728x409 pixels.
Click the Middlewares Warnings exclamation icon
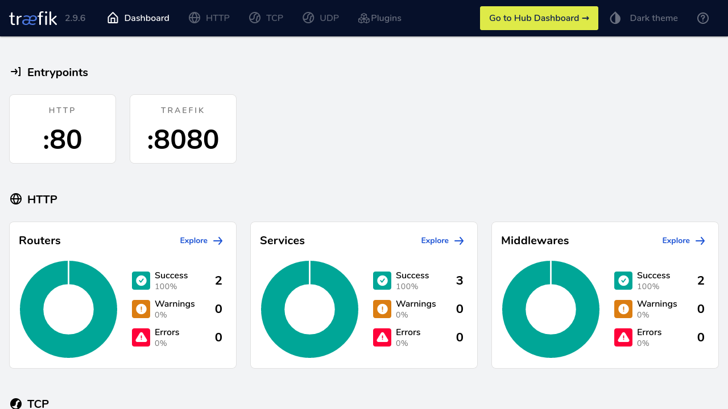(623, 309)
